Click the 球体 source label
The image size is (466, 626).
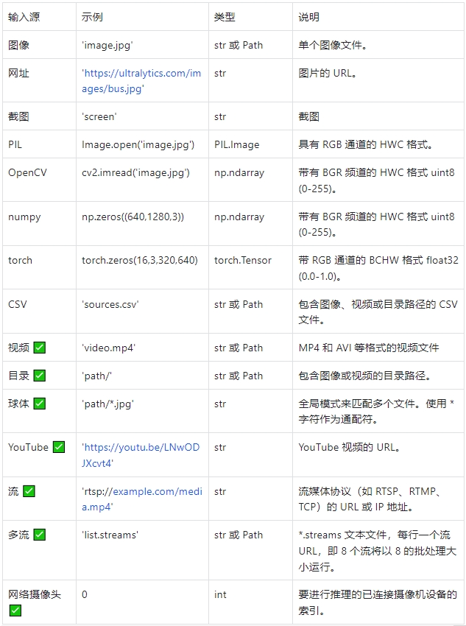[x=18, y=404]
